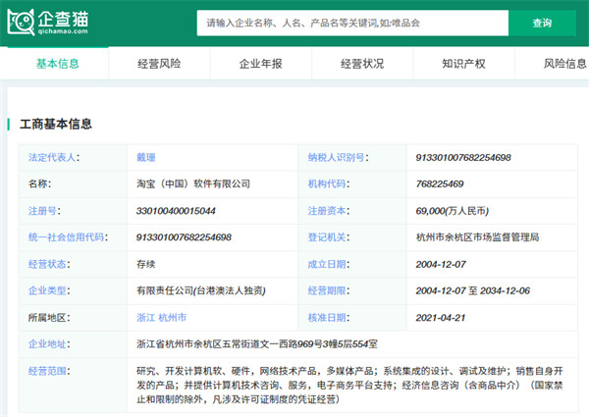The image size is (589, 417).
Task: Open the 企业年报 tab
Action: click(x=261, y=64)
